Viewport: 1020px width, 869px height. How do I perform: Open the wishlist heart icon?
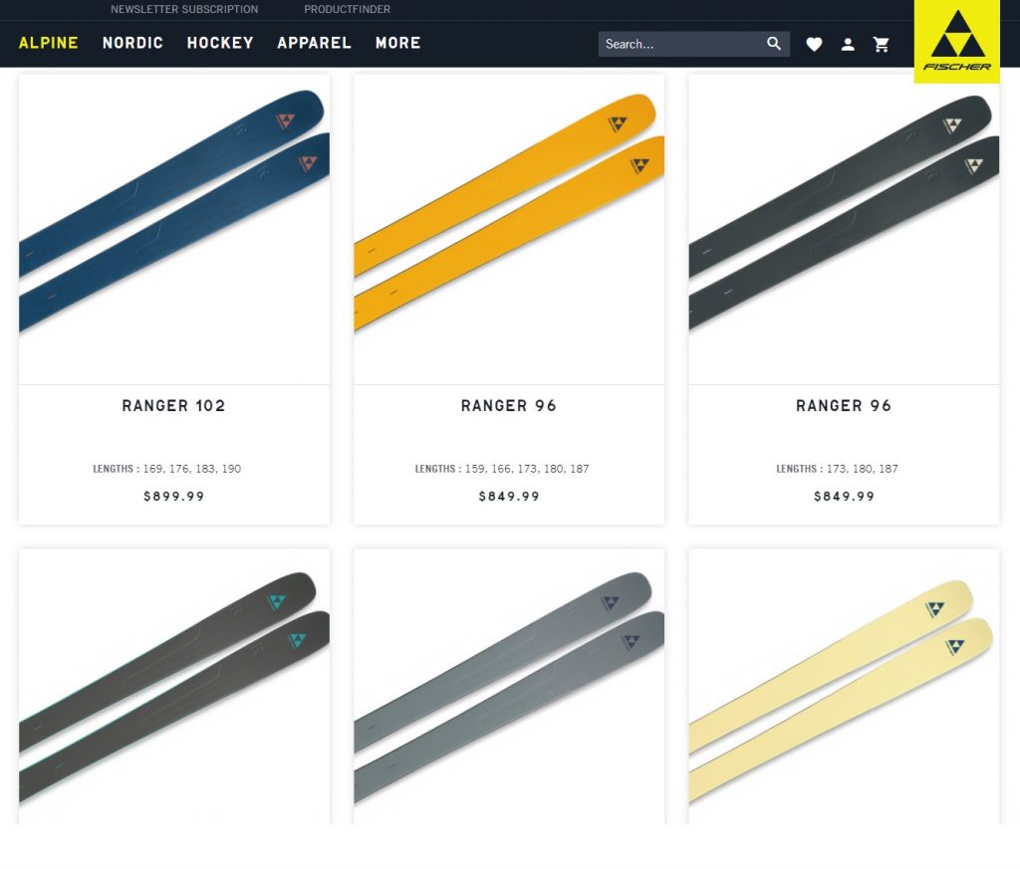click(814, 44)
